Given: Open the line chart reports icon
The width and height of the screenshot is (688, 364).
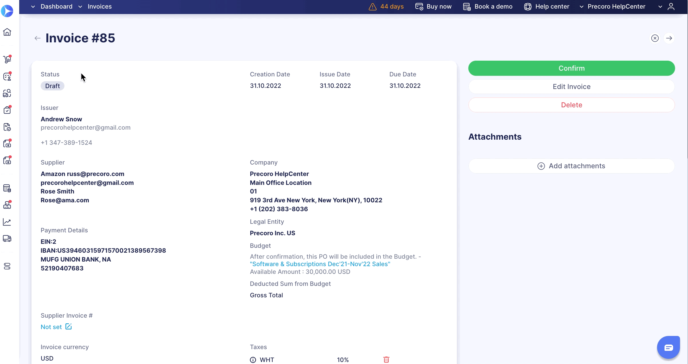Looking at the screenshot, I should [7, 222].
